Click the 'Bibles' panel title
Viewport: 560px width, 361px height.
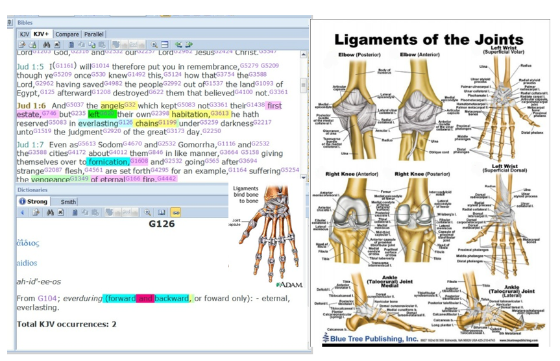pyautogui.click(x=25, y=23)
